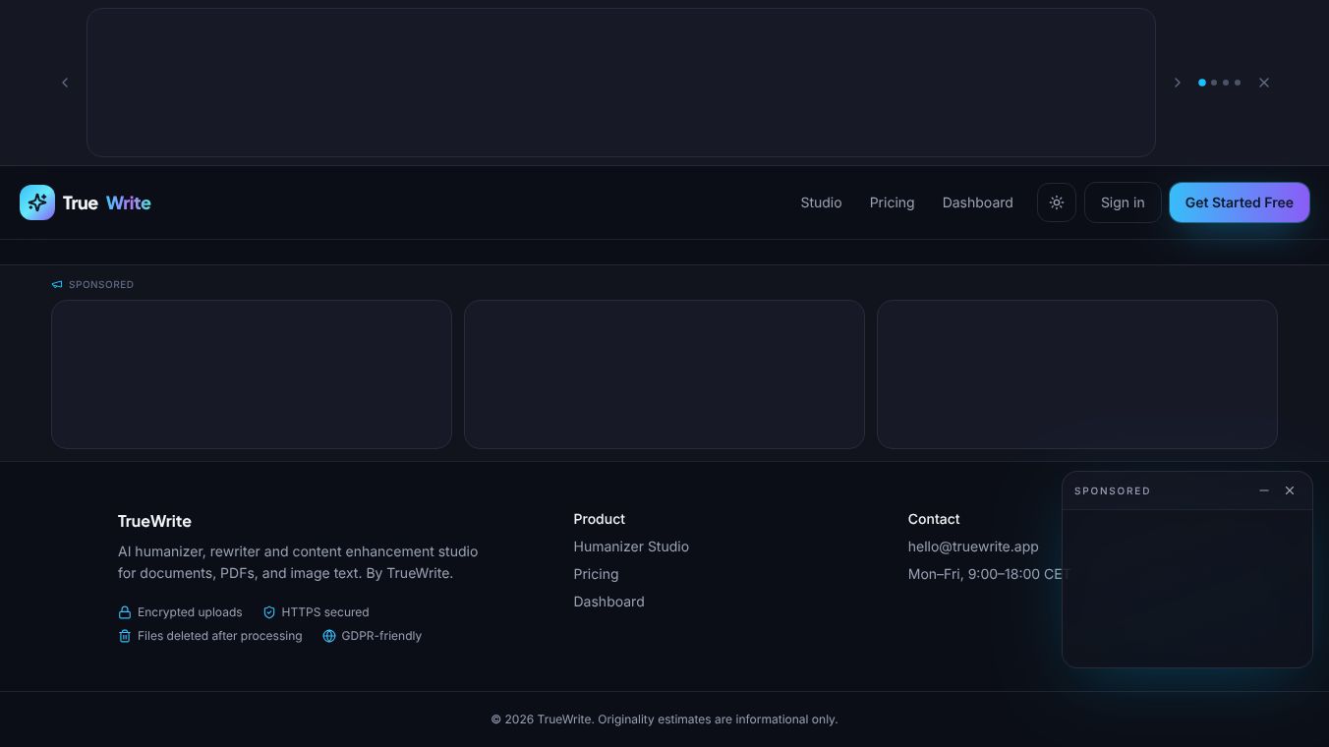Image resolution: width=1329 pixels, height=747 pixels.
Task: Go to the previous carousel slide
Action: tap(65, 83)
